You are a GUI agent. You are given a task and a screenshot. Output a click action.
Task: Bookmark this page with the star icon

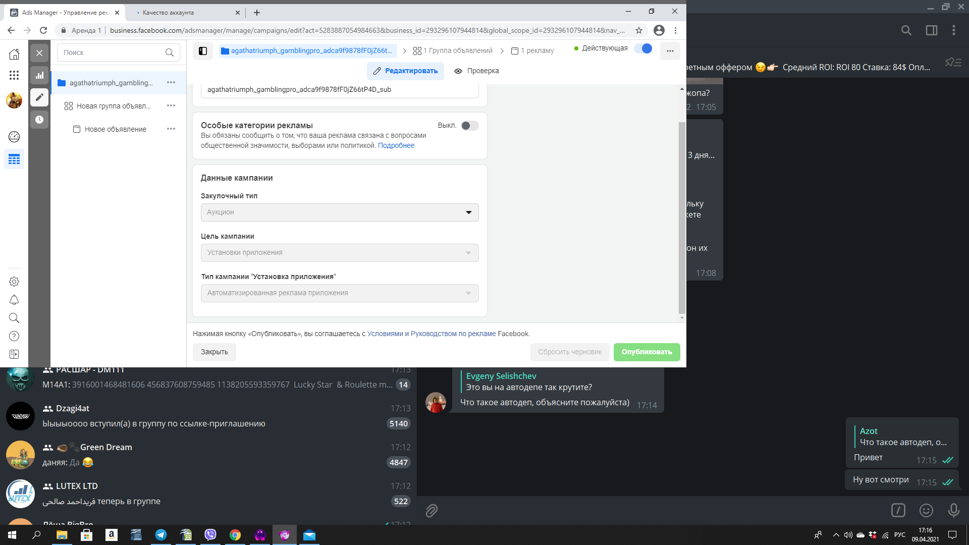pos(639,30)
